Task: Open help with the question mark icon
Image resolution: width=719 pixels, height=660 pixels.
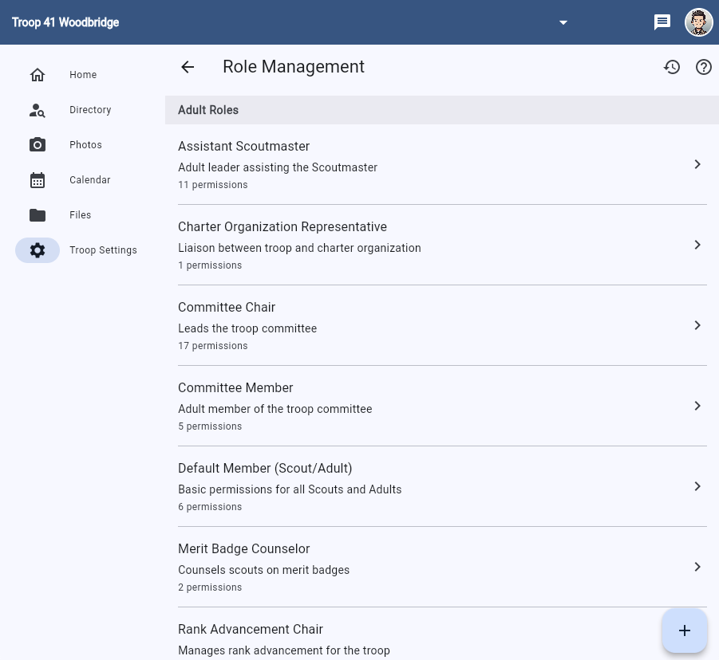Action: [x=704, y=67]
